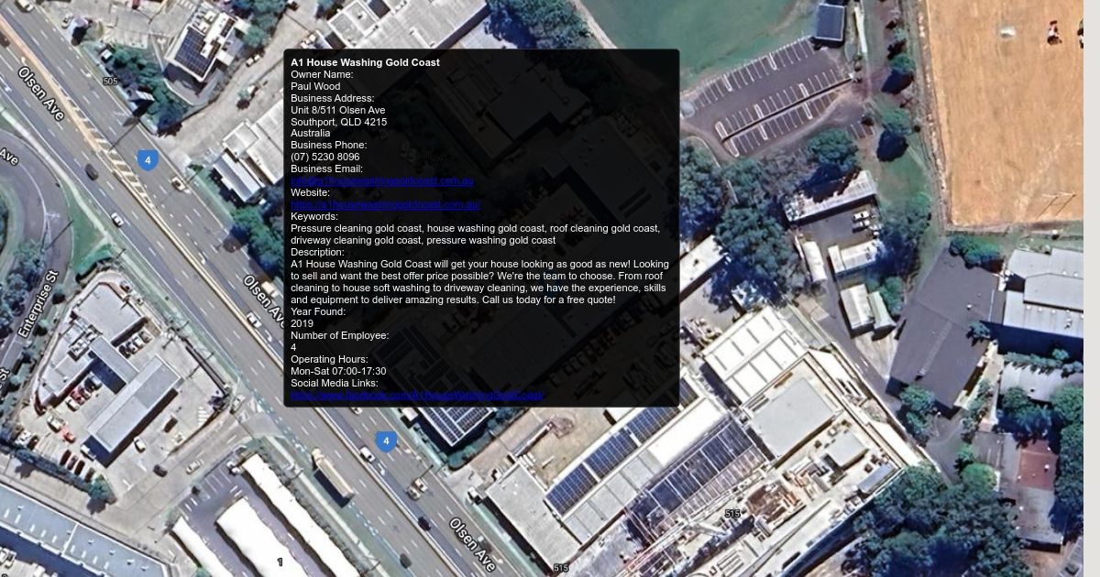Click the Unit 8/511 Olsen Ave address line
This screenshot has height=577, width=1100.
[x=337, y=110]
